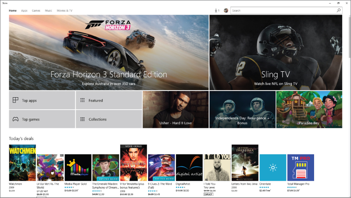Switch to the Home tab
This screenshot has width=351, height=198.
(x=13, y=11)
